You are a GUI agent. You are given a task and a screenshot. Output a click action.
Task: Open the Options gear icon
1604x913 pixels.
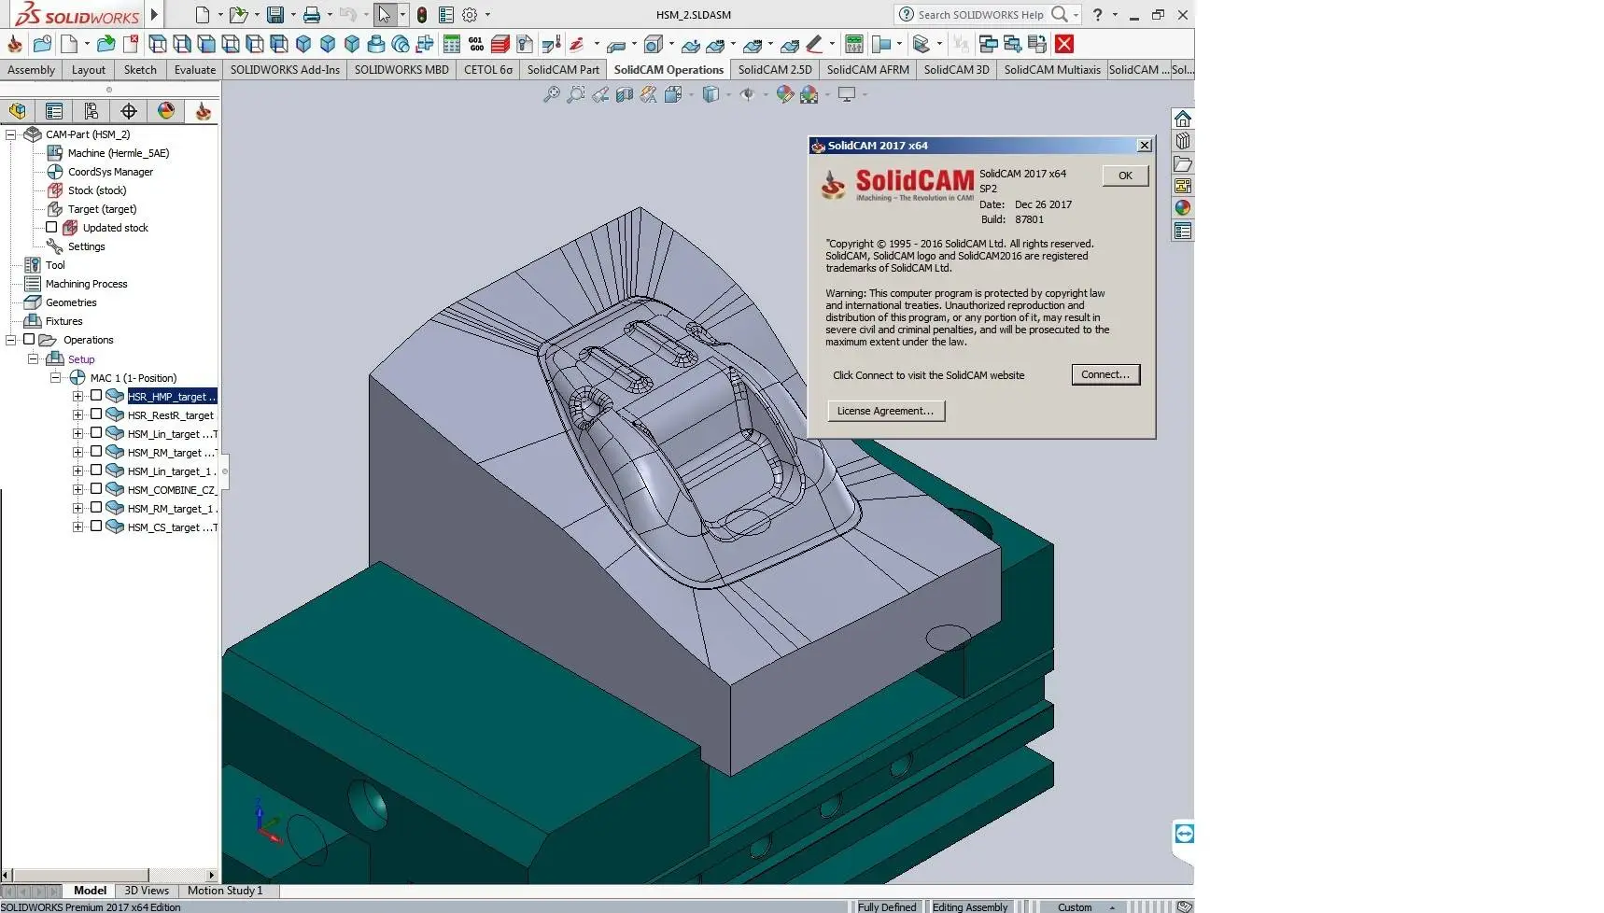470,15
